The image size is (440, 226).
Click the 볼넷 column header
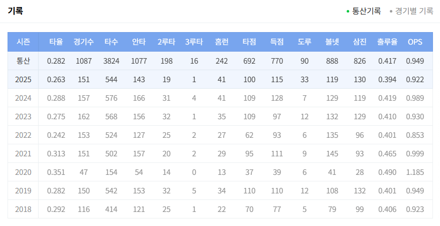click(332, 42)
